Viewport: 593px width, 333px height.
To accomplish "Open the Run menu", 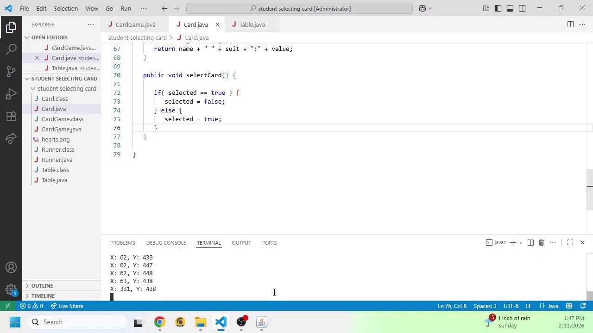I will [x=126, y=8].
